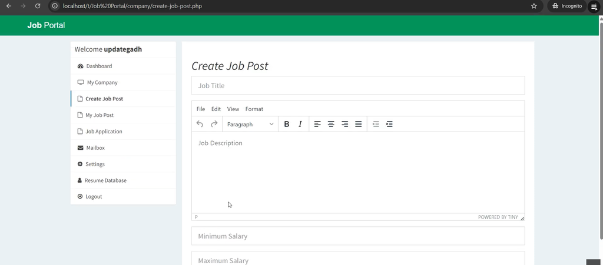This screenshot has height=265, width=603.
Task: Click the 'P' element path in statusbar
Action: pyautogui.click(x=196, y=217)
